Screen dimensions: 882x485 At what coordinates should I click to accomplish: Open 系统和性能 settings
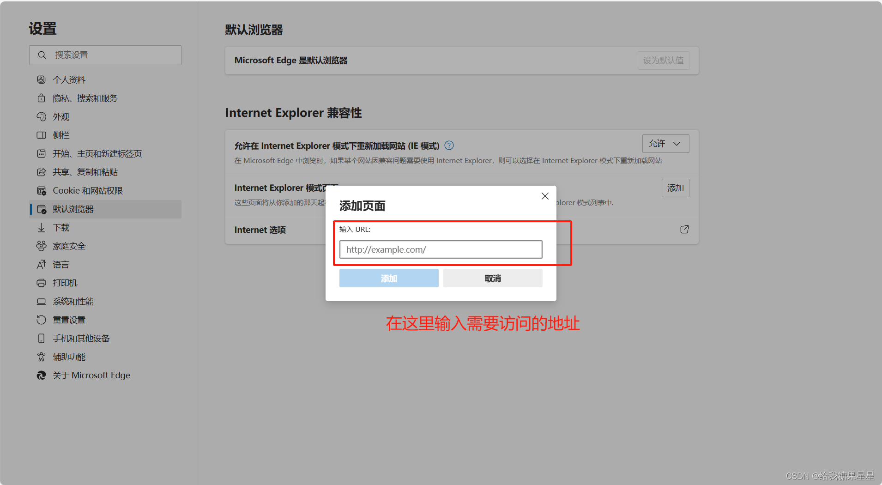pyautogui.click(x=105, y=301)
